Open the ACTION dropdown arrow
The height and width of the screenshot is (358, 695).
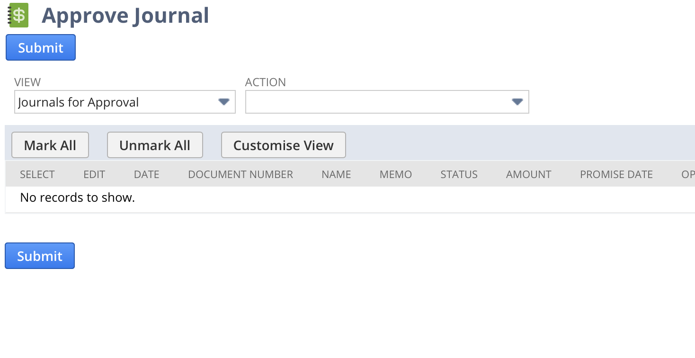click(517, 101)
